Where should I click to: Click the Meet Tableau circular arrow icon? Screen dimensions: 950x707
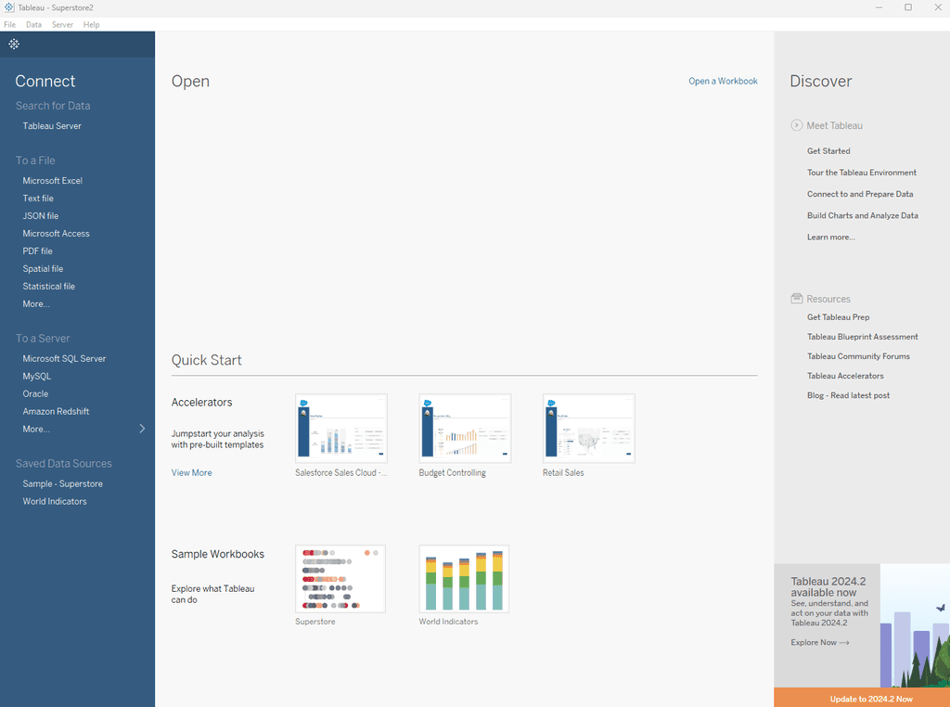pyautogui.click(x=796, y=125)
